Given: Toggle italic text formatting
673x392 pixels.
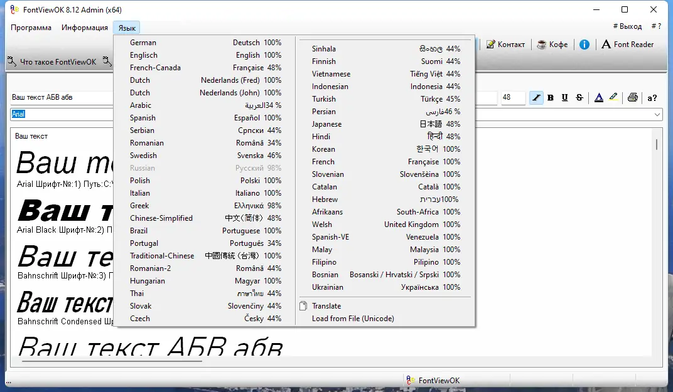Looking at the screenshot, I should (x=536, y=98).
